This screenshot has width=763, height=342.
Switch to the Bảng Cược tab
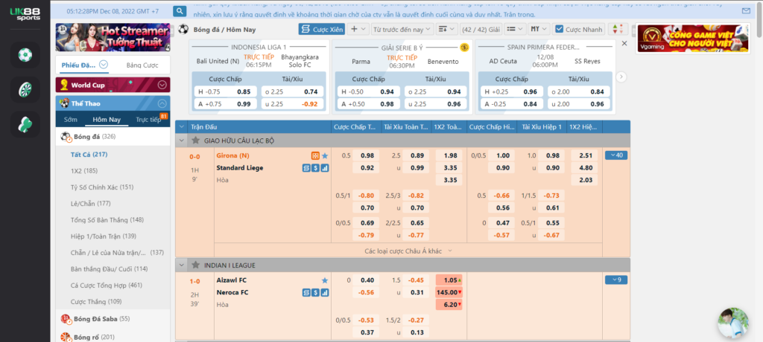(143, 65)
